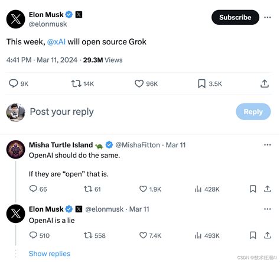Open more options for Elon's "OpenAI is a lie" reply
Viewport: 280px width, 262px height.
[268, 209]
